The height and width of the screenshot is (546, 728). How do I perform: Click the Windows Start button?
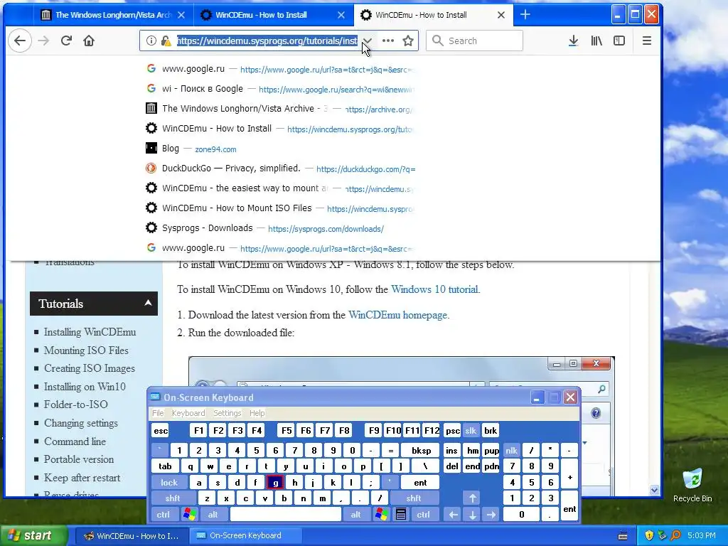click(x=33, y=536)
